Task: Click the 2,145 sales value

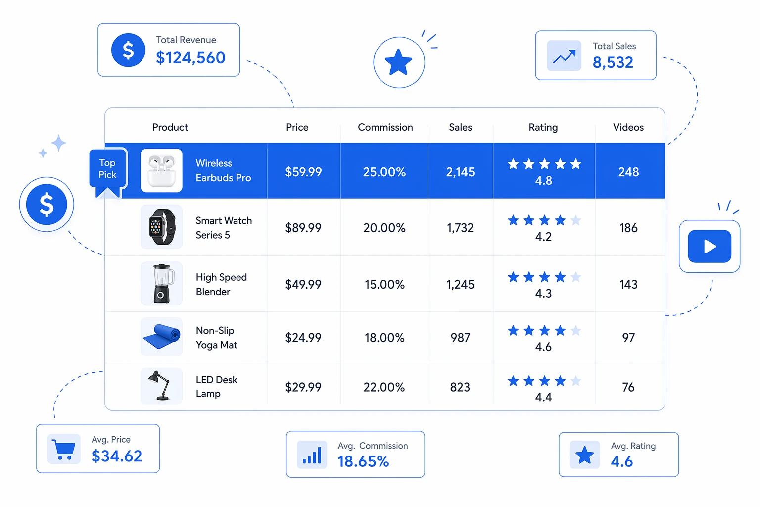Action: click(460, 172)
